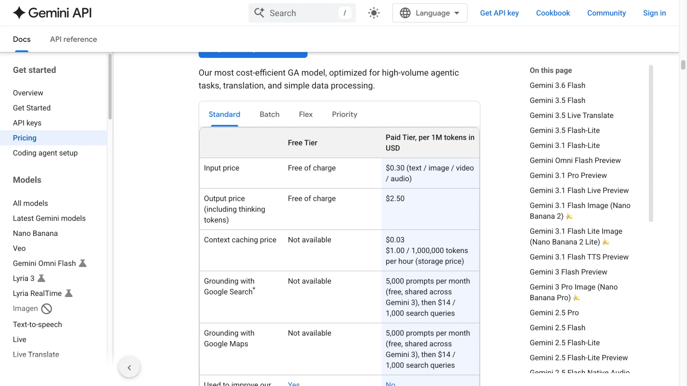The image size is (687, 386).
Task: Switch to the API reference tab
Action: [x=73, y=39]
